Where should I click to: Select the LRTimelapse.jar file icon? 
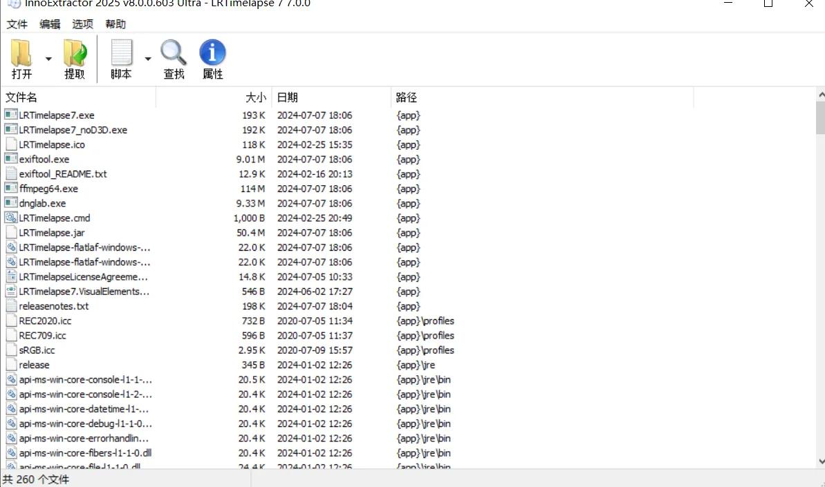pyautogui.click(x=10, y=232)
